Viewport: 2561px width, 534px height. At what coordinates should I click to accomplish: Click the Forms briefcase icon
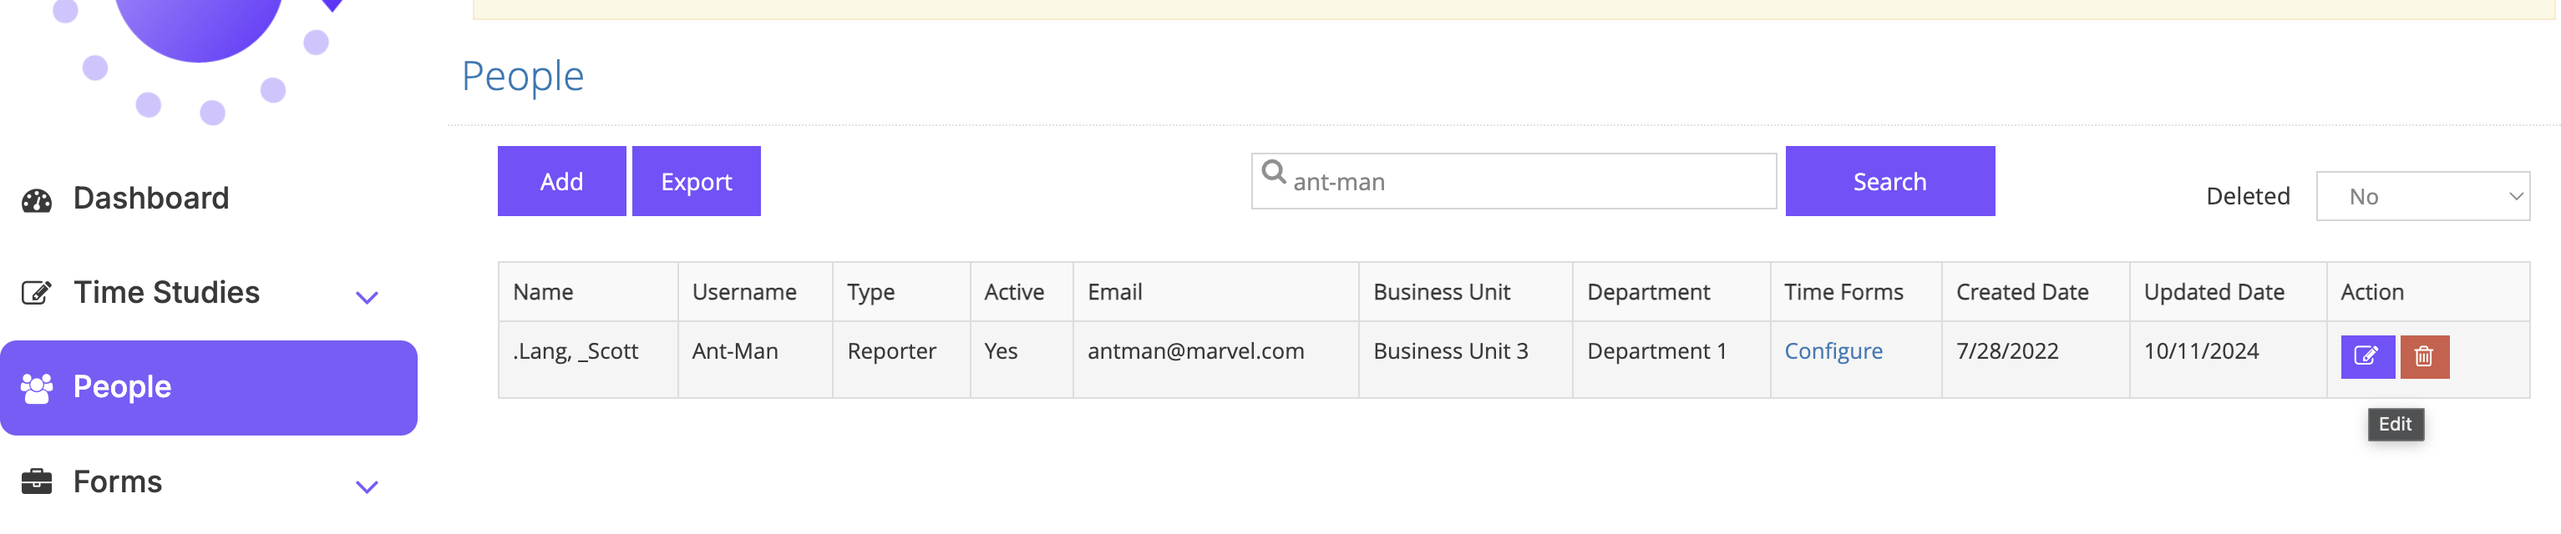37,482
